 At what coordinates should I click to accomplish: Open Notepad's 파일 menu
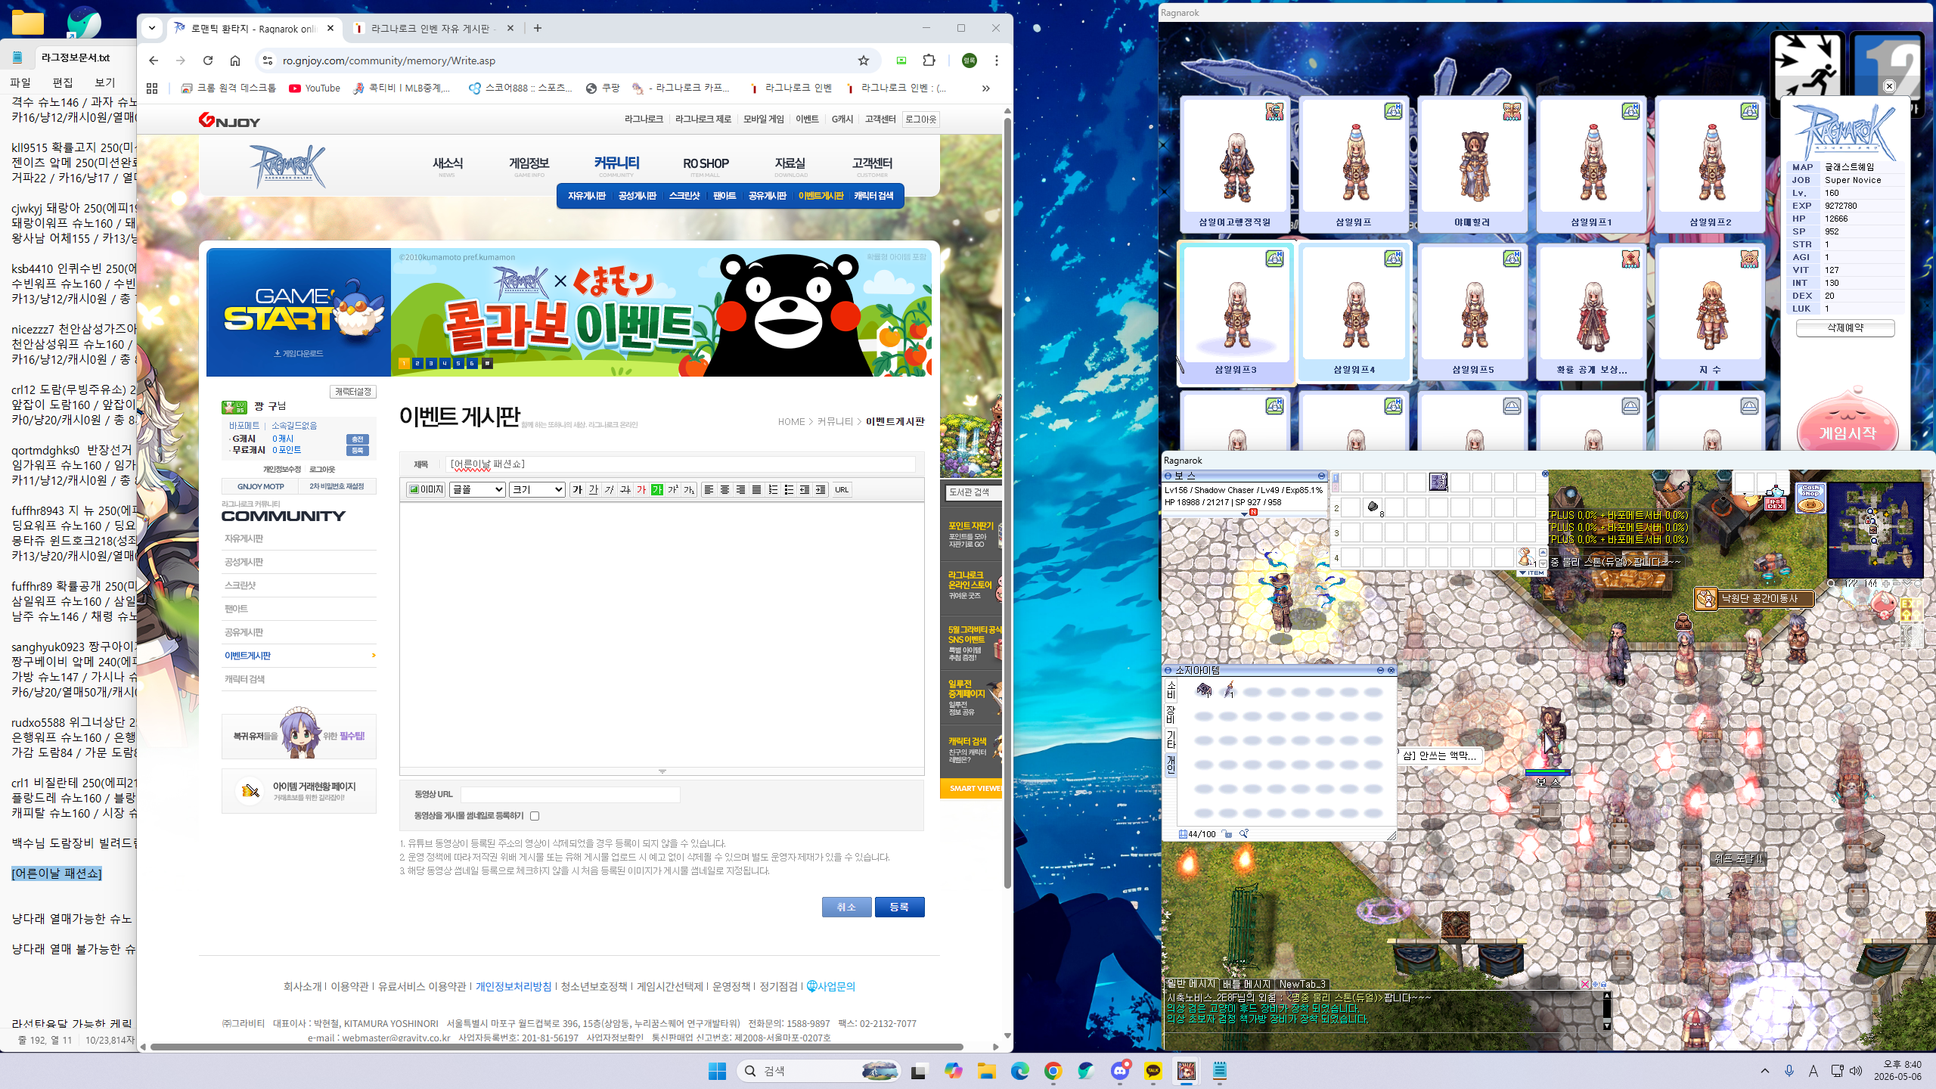(x=20, y=82)
